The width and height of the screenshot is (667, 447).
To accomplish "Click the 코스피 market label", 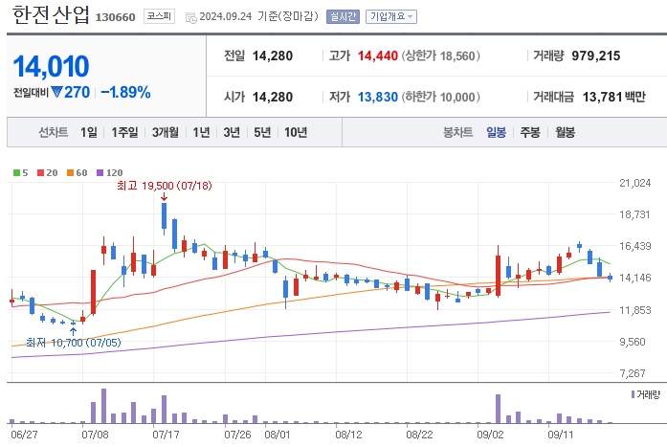I will pyautogui.click(x=159, y=16).
